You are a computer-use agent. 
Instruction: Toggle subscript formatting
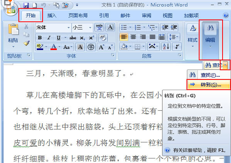click(82, 38)
